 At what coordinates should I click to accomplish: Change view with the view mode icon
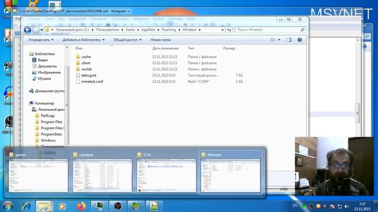coord(273,40)
